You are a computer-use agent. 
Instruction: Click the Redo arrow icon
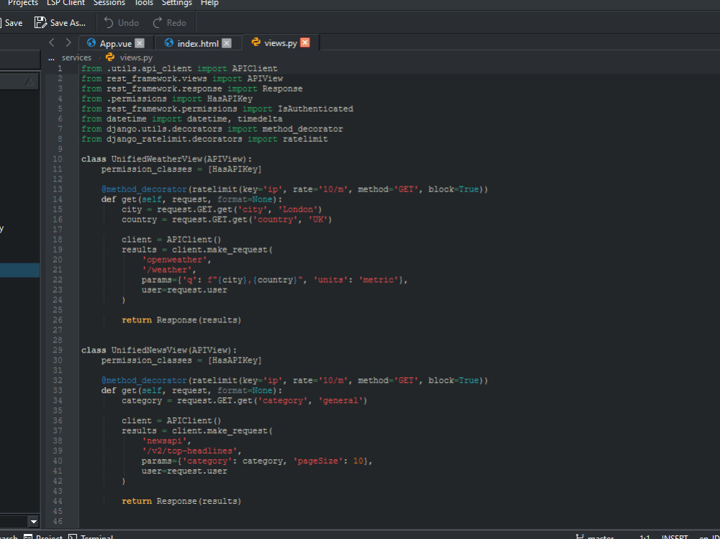tap(158, 22)
